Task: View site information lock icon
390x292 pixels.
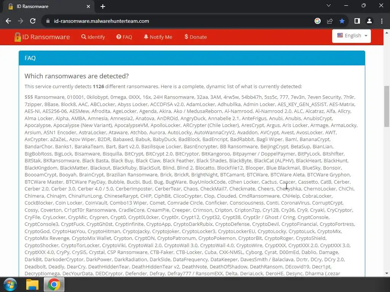Action: pyautogui.click(x=48, y=21)
